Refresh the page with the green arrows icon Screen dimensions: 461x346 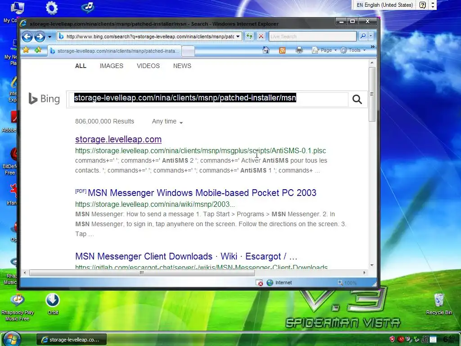click(249, 36)
